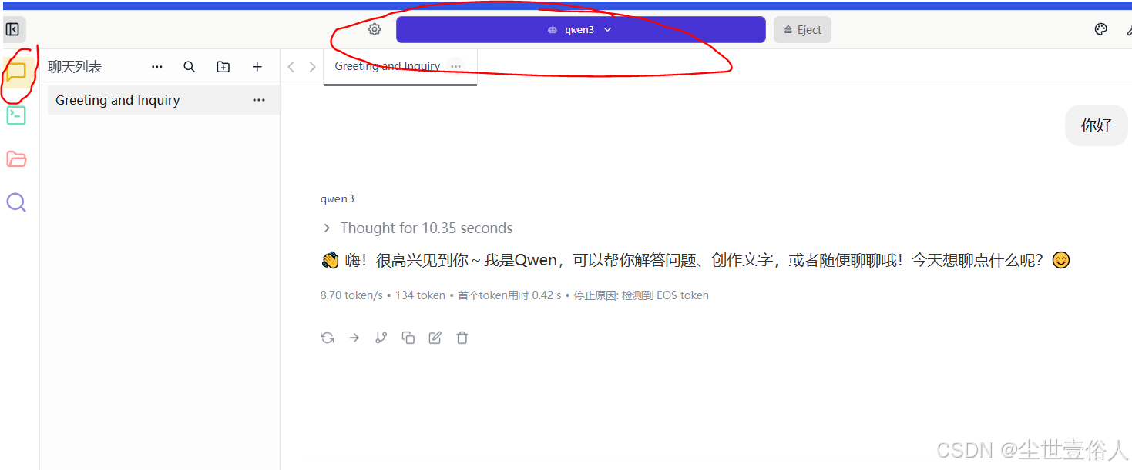The image size is (1132, 470).
Task: Search the chat list
Action: tap(190, 67)
